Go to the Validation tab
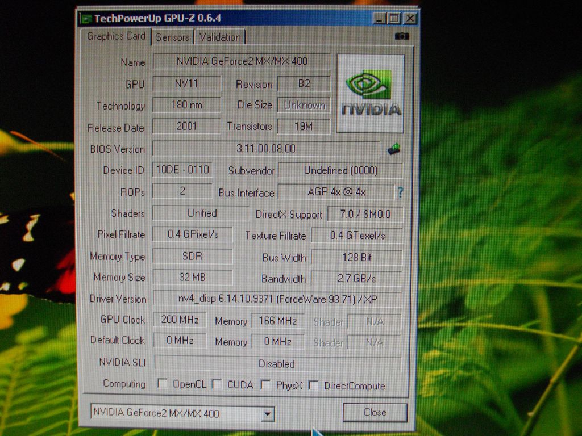582x436 pixels. coord(220,37)
